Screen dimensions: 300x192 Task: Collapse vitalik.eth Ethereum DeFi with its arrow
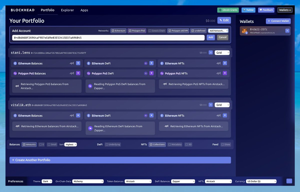pyautogui.click(x=151, y=115)
